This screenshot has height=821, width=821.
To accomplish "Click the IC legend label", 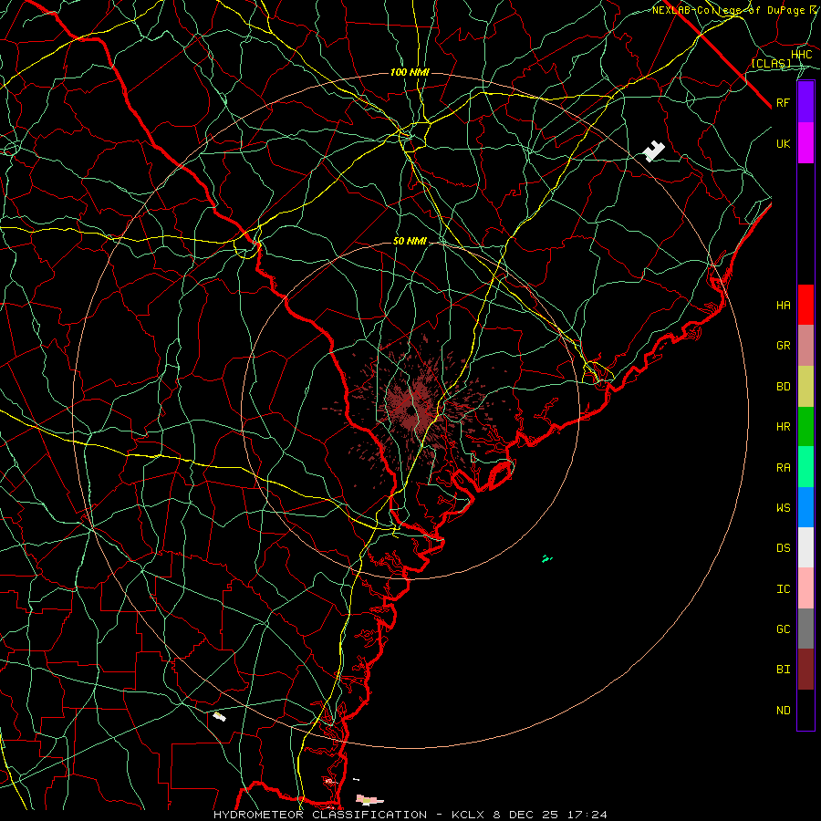I will click(783, 589).
